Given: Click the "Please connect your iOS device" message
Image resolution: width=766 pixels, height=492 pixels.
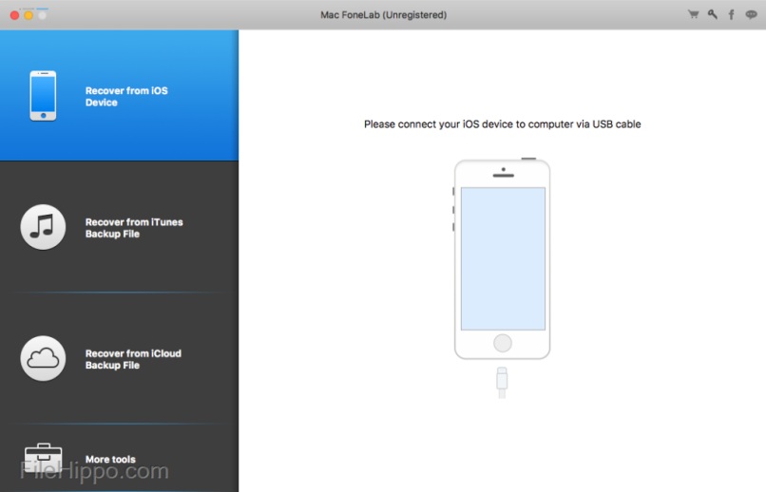Looking at the screenshot, I should coord(502,124).
